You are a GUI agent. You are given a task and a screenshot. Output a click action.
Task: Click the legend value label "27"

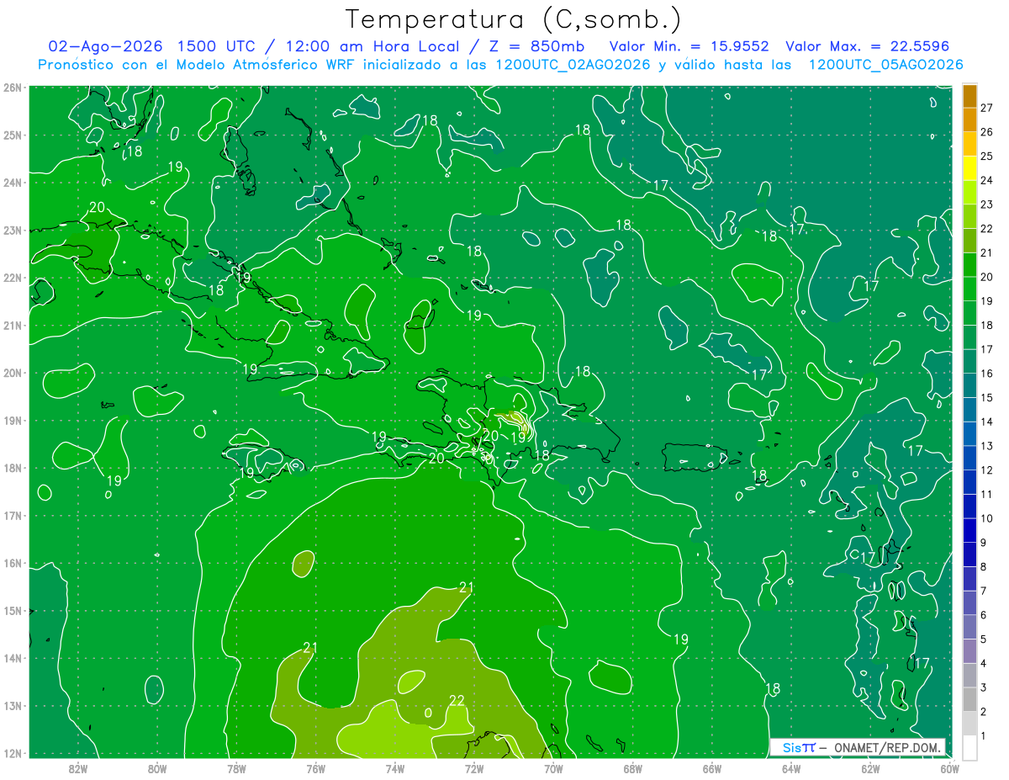click(986, 108)
